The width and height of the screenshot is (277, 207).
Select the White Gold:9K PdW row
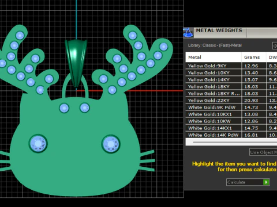[231, 107]
